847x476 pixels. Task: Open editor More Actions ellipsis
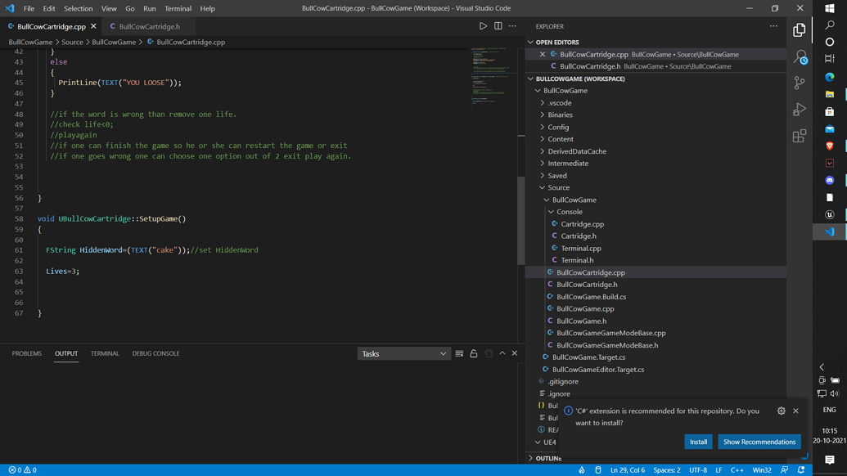[x=512, y=26]
